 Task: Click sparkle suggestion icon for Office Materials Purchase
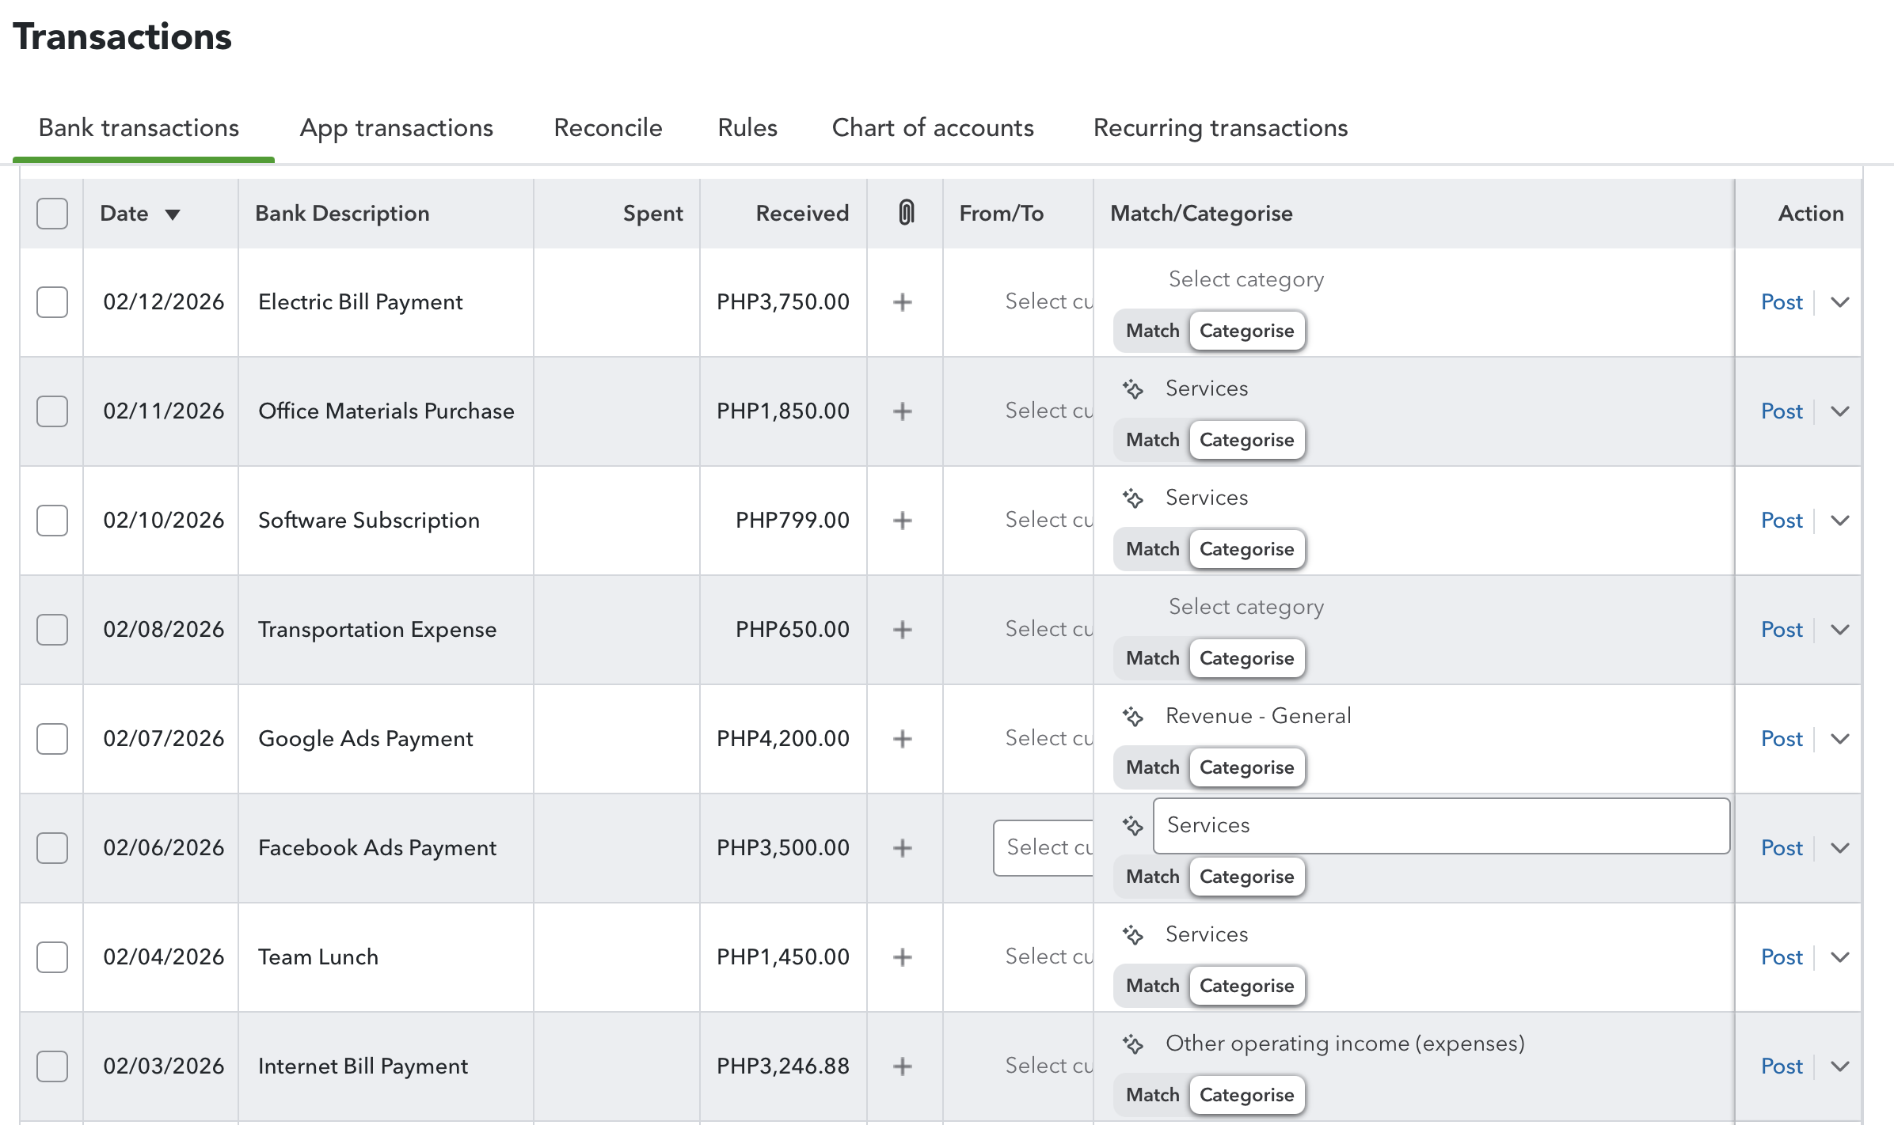click(x=1133, y=389)
